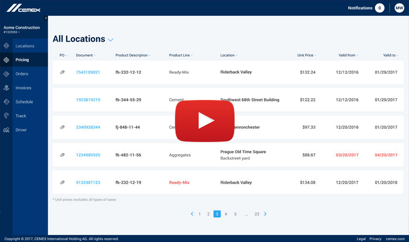Viewport: 409px width, 242px height.
Task: Click product fb-232-12-19 description
Action: point(128,182)
